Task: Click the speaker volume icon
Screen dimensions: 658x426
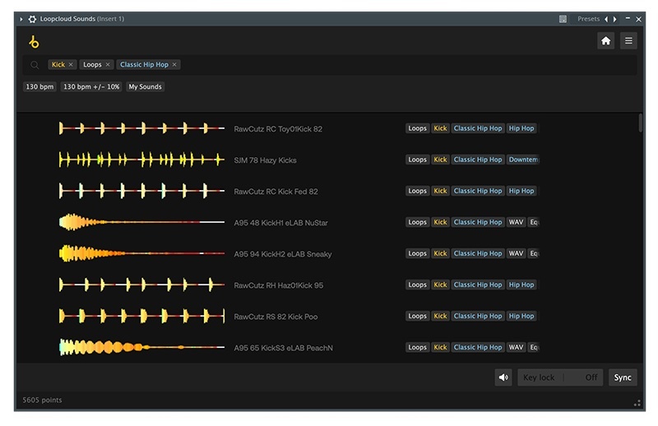Action: tap(503, 377)
